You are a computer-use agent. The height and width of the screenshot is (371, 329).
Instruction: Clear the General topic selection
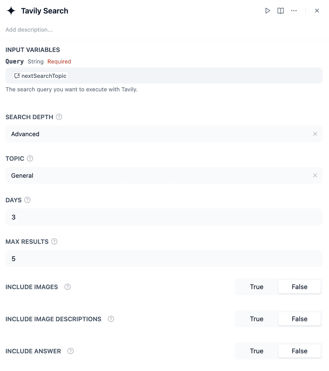(x=315, y=175)
